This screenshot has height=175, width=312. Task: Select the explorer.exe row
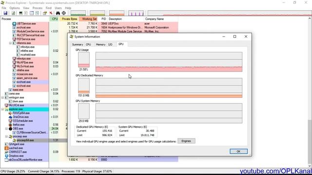[x=24, y=109]
